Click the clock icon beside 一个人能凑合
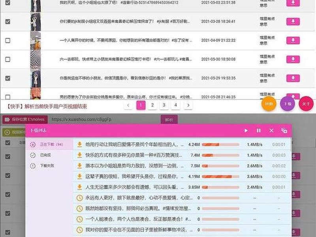Screen dimensions: 316x237 [80, 219]
